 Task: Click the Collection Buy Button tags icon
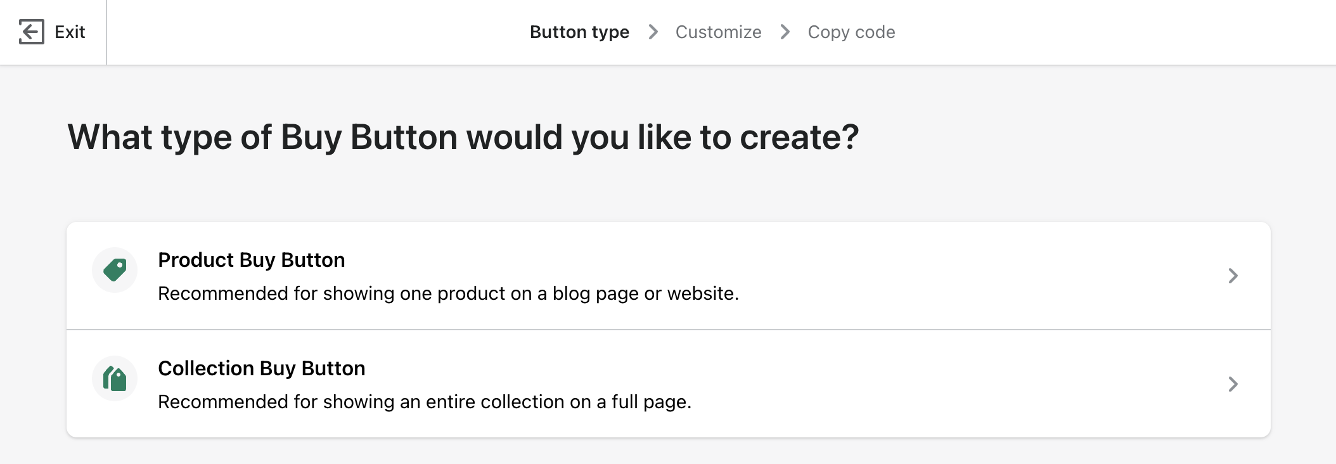pyautogui.click(x=115, y=378)
